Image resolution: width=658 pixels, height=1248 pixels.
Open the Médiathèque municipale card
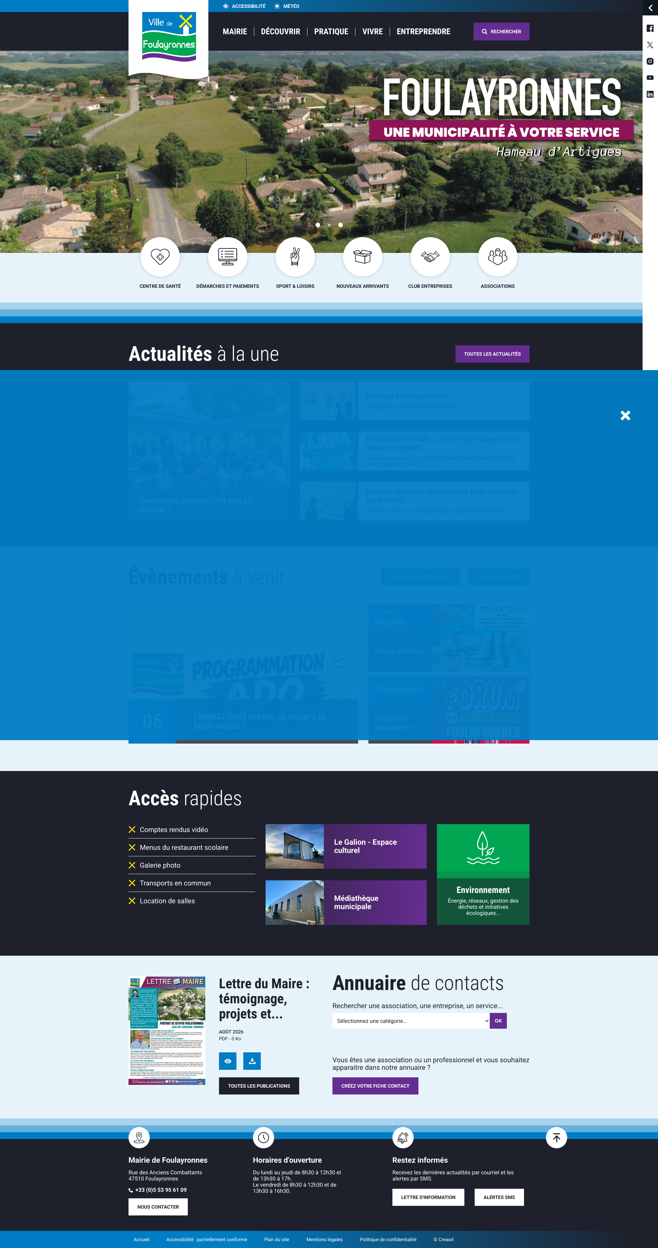(x=346, y=903)
